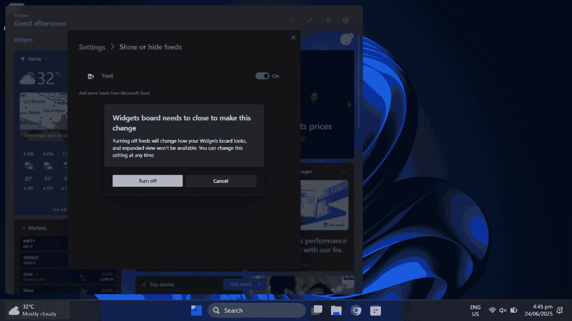Open the Silver market row
This screenshot has height=321, width=572.
(68, 290)
